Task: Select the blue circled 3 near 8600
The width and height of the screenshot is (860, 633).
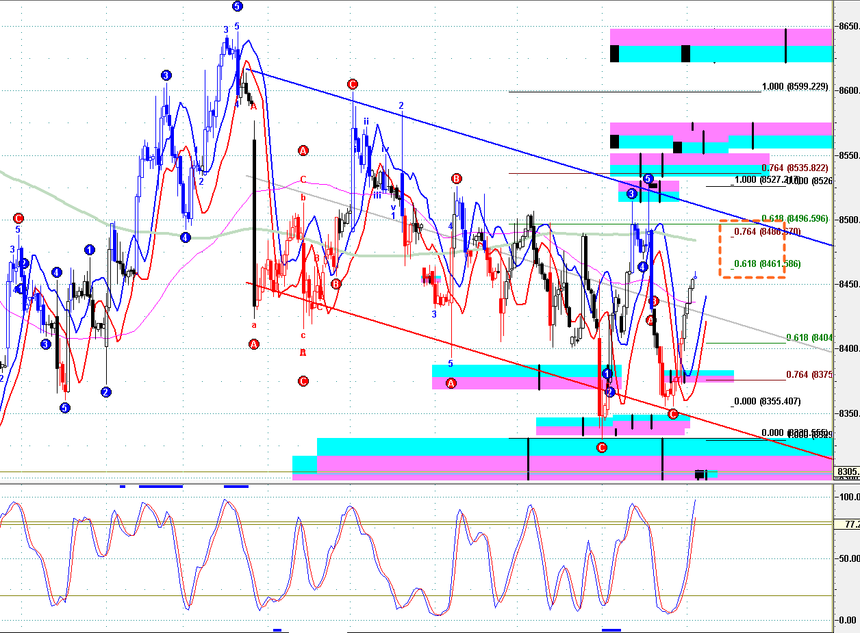Action: (x=166, y=75)
